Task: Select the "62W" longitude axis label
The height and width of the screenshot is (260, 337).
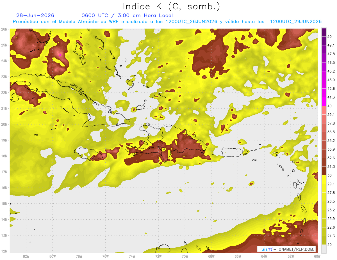Action: pos(291,256)
